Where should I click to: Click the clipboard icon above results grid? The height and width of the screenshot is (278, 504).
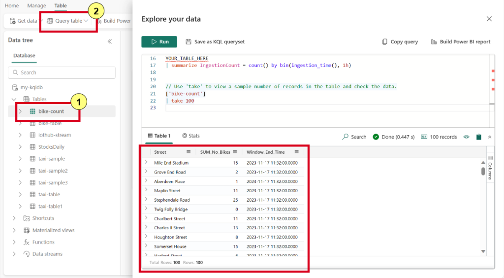coord(478,137)
